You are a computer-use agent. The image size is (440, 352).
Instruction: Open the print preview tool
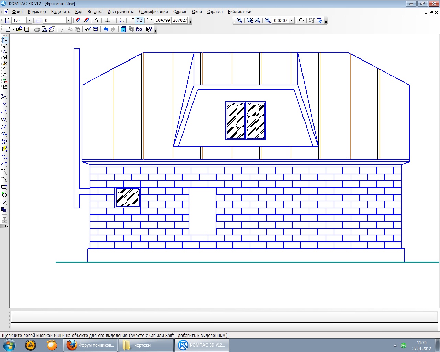coord(44,30)
